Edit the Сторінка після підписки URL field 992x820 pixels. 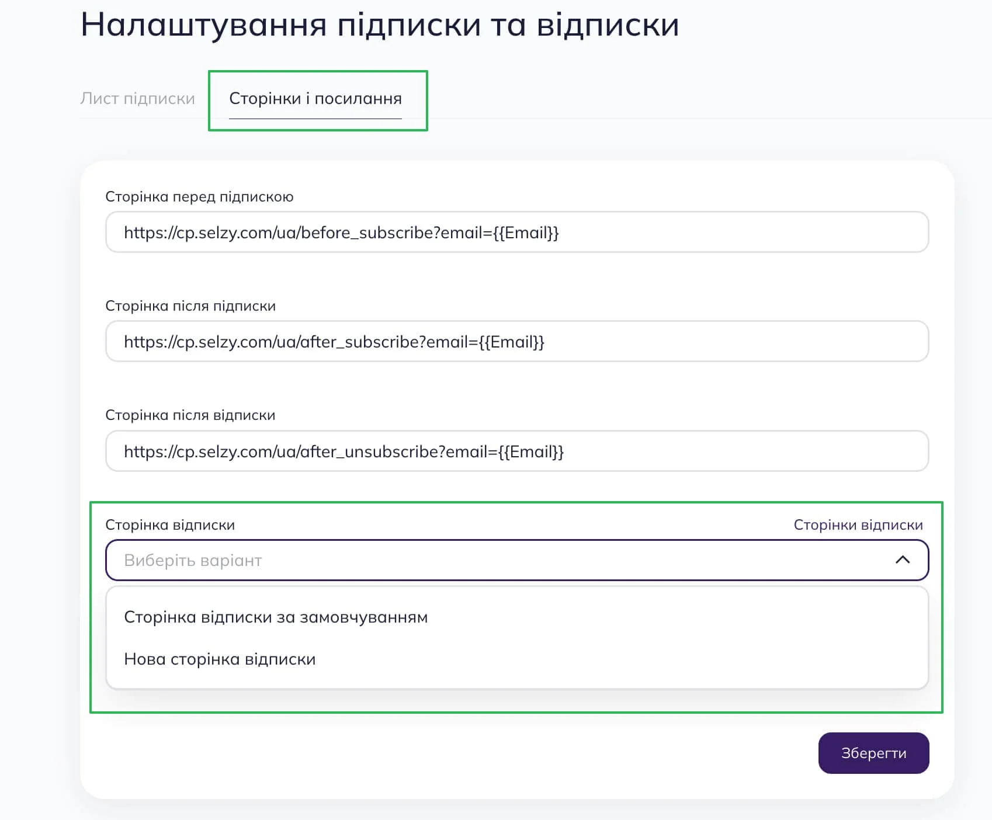point(517,341)
